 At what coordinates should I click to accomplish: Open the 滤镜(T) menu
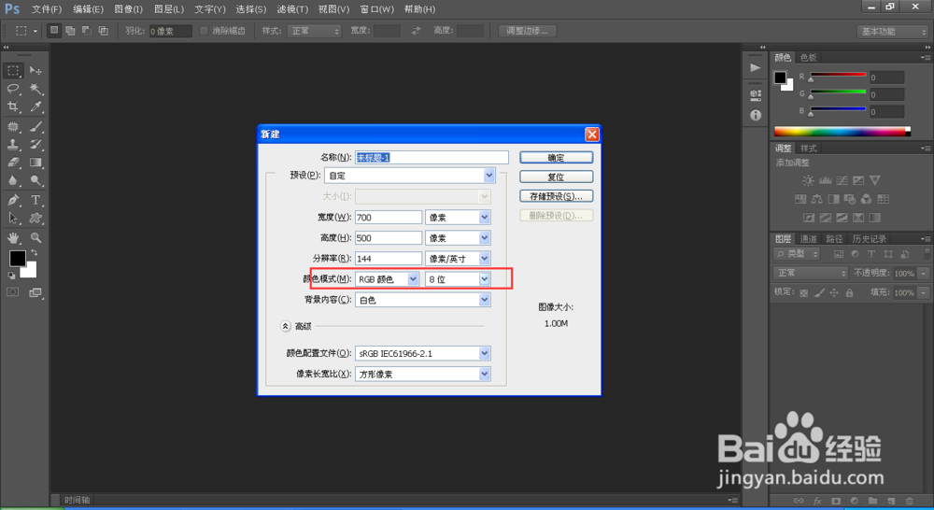tap(292, 9)
